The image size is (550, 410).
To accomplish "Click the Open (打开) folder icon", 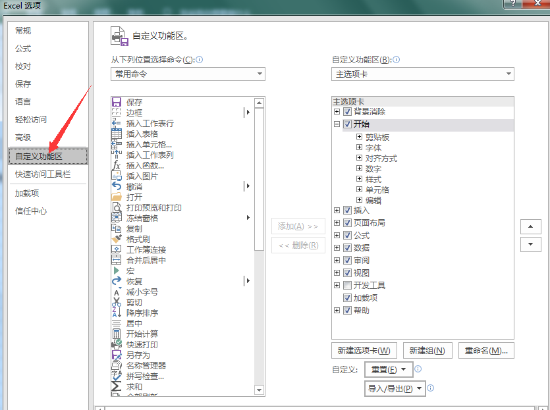I will point(117,197).
